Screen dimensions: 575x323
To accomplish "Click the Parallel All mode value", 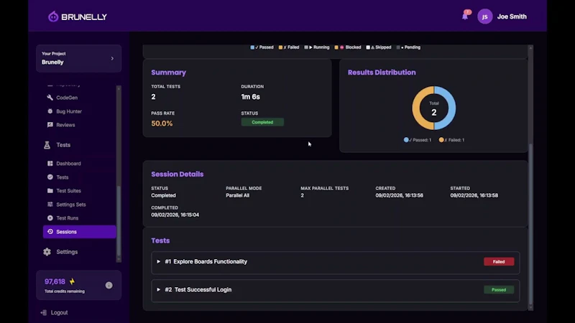I will [238, 195].
